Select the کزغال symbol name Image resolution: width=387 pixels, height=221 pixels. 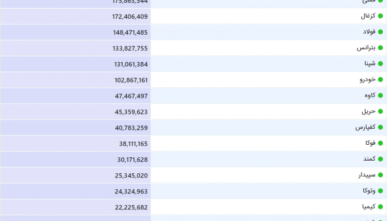368,16
